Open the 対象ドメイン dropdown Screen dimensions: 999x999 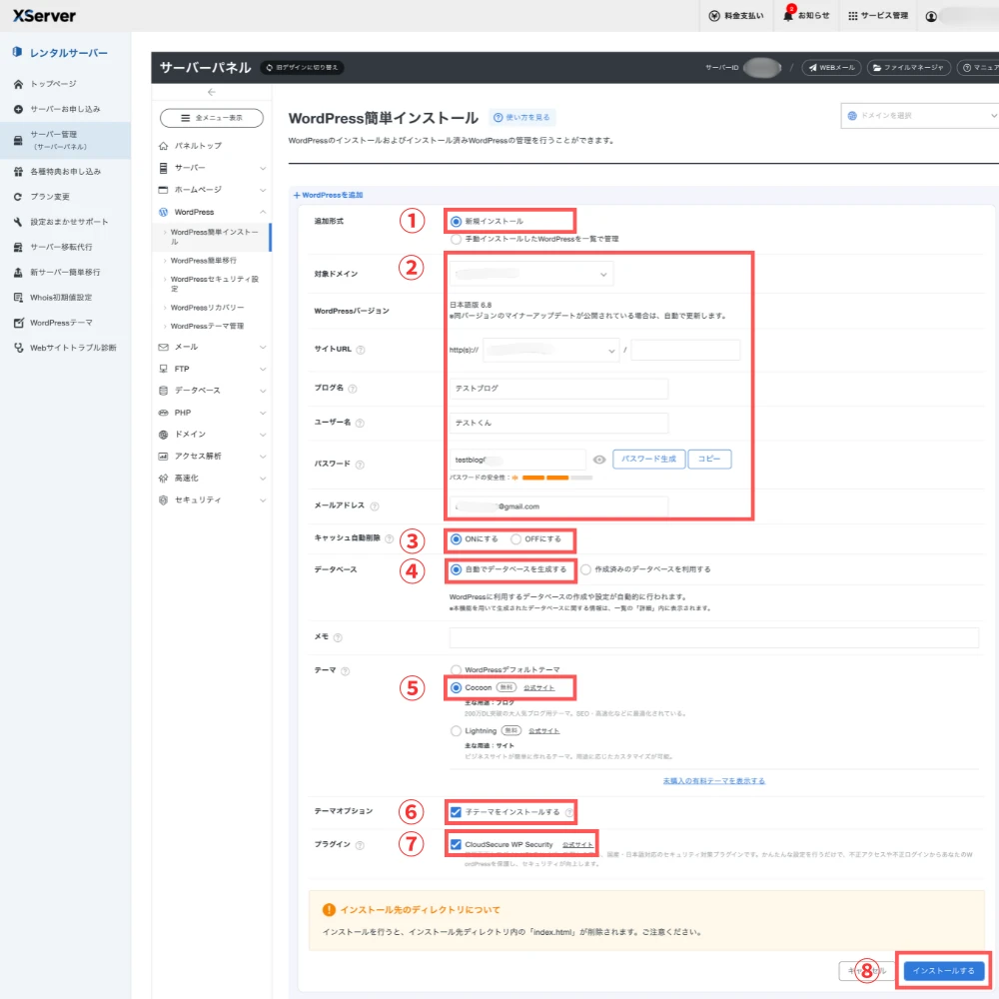tap(531, 274)
